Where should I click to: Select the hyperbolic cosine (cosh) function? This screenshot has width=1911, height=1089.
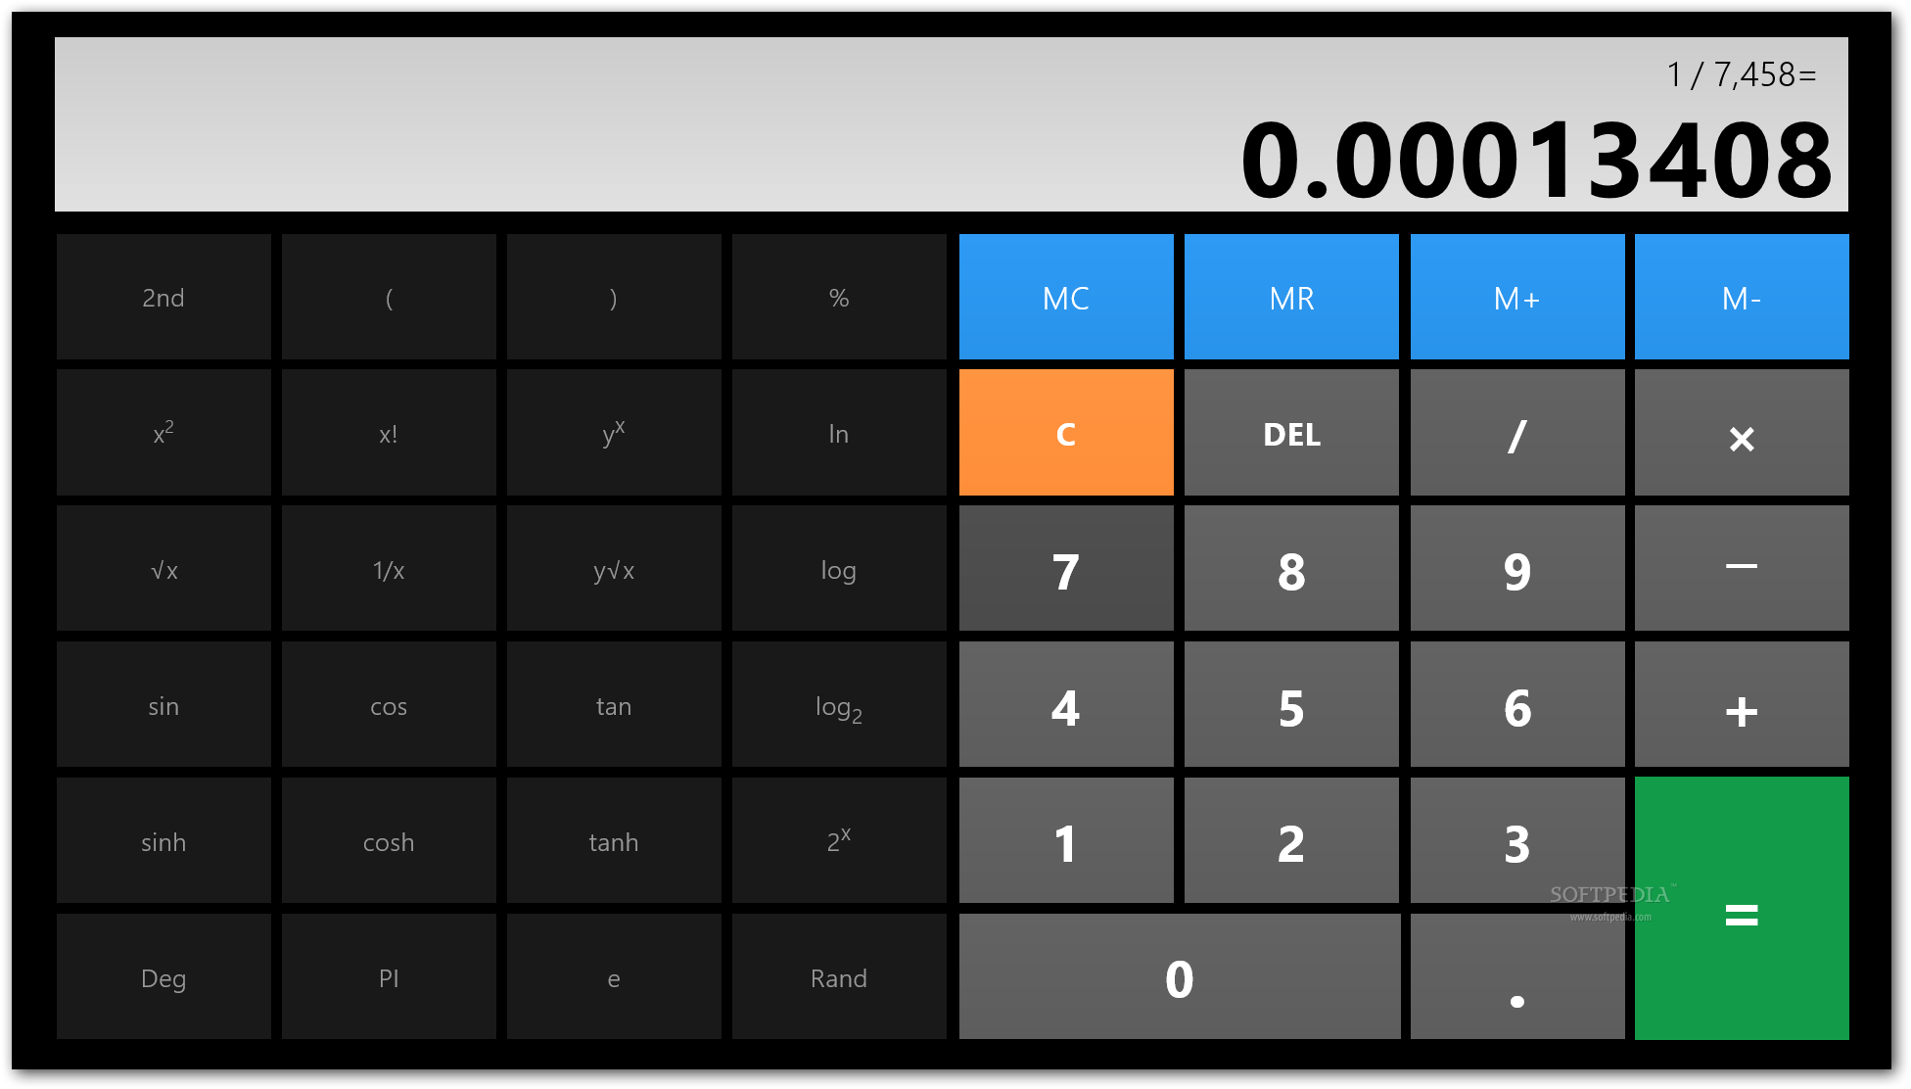[390, 839]
